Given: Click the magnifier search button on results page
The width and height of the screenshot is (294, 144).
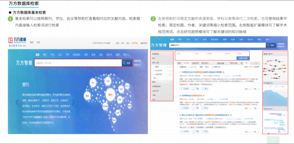Looking at the screenshot, I should point(271,45).
